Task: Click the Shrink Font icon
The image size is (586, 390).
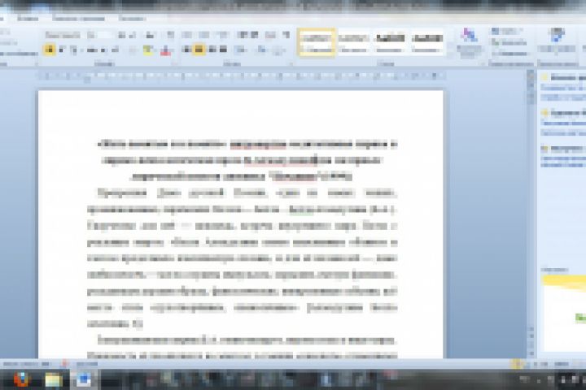Action: click(x=133, y=35)
